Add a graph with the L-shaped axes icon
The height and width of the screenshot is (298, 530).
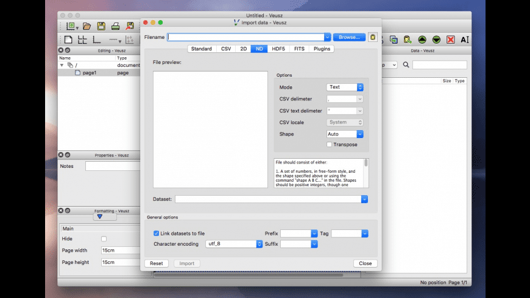[x=97, y=40]
